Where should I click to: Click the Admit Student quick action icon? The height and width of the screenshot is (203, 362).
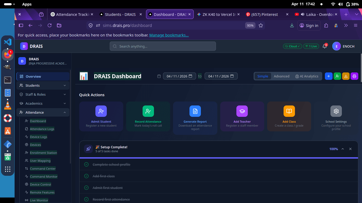101,111
